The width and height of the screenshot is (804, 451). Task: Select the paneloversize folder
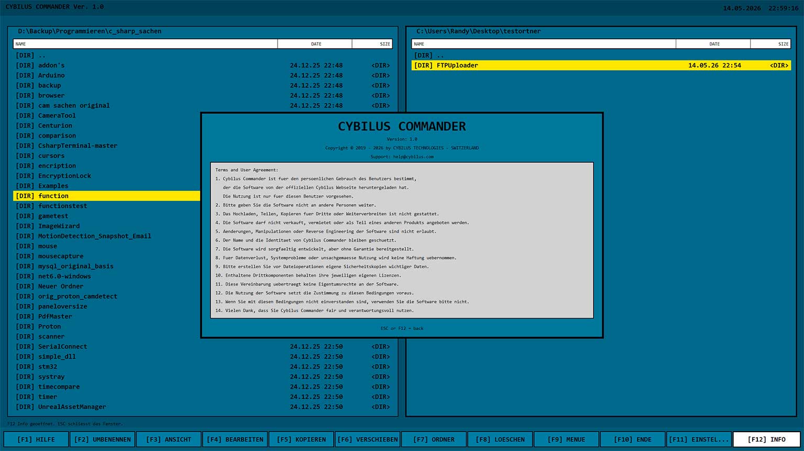coord(107,306)
